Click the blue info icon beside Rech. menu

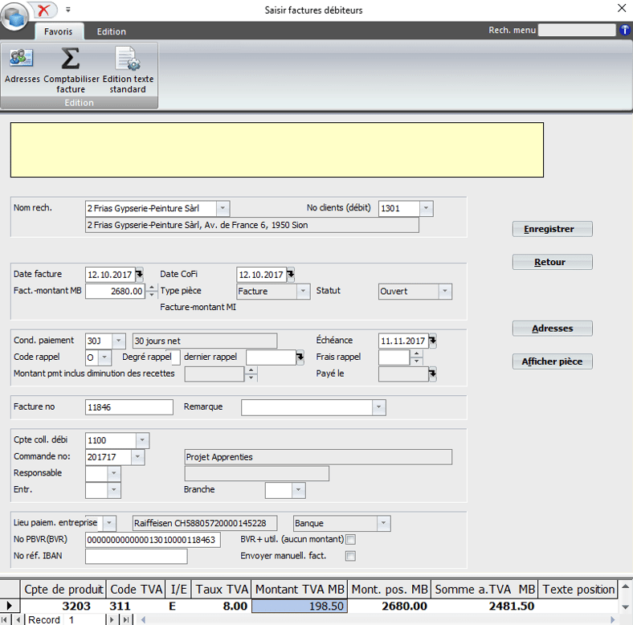pos(624,30)
